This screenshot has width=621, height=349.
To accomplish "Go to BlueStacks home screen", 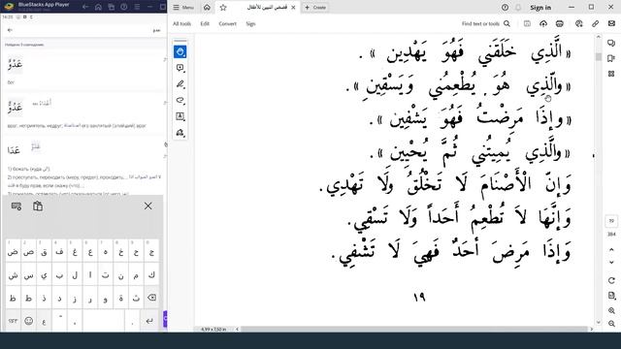I will click(98, 7).
